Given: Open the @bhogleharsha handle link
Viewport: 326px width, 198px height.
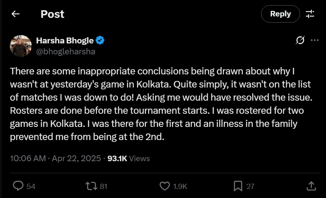Looking at the screenshot, I should pyautogui.click(x=66, y=51).
